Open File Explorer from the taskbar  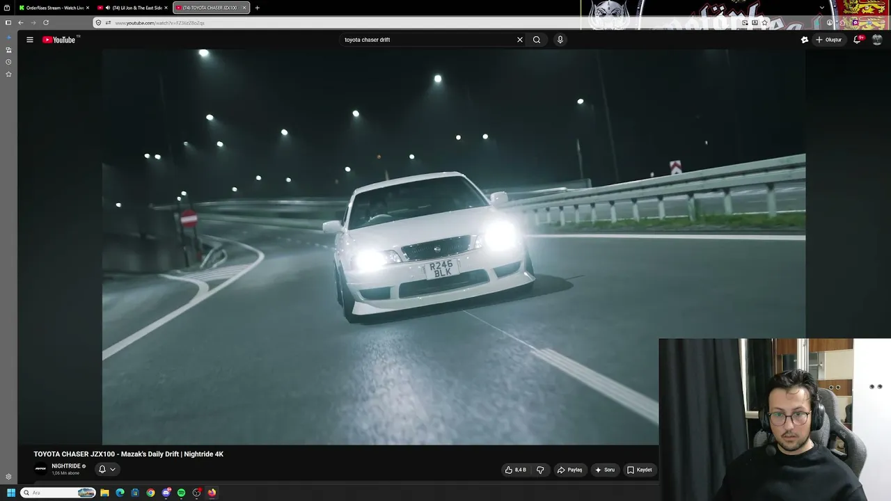104,493
